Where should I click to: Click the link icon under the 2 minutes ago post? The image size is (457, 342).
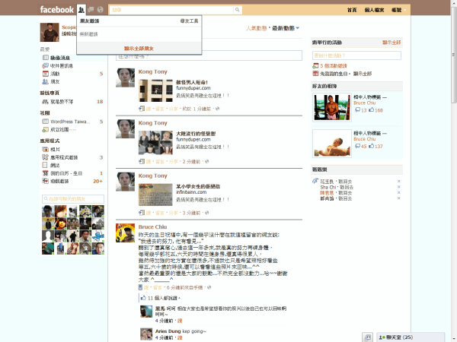click(142, 161)
